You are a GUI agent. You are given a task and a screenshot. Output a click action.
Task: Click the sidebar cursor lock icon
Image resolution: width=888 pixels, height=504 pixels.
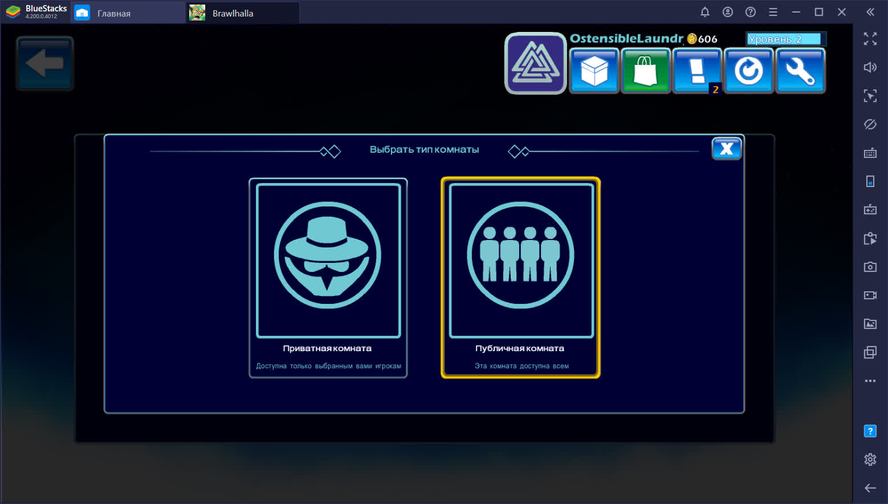pyautogui.click(x=870, y=96)
